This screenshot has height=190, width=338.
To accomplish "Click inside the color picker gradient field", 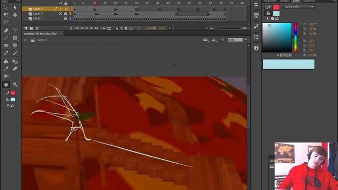I will (x=277, y=37).
